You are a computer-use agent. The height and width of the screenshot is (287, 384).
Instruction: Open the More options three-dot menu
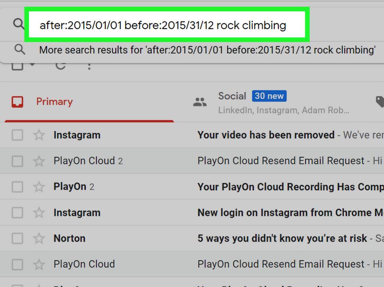89,66
